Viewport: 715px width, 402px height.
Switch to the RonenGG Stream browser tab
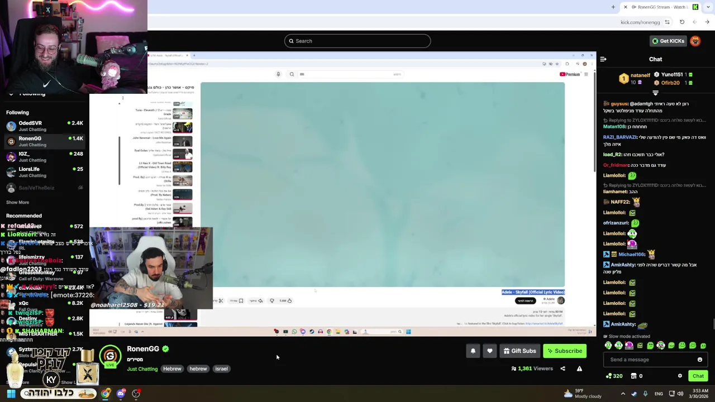coord(659,7)
